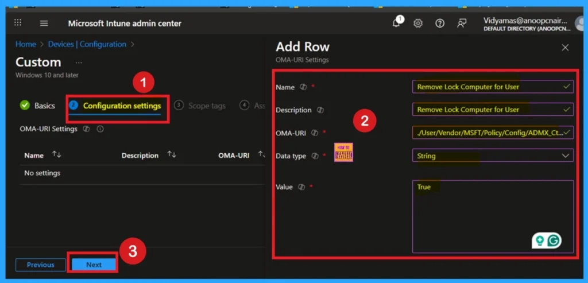Toggle the hamburger navigation menu
588x283 pixels.
44,23
